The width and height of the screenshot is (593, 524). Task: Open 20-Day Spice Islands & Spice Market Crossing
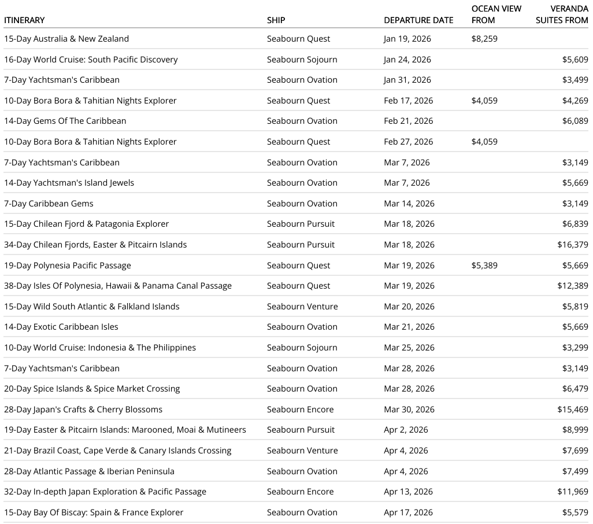[92, 389]
